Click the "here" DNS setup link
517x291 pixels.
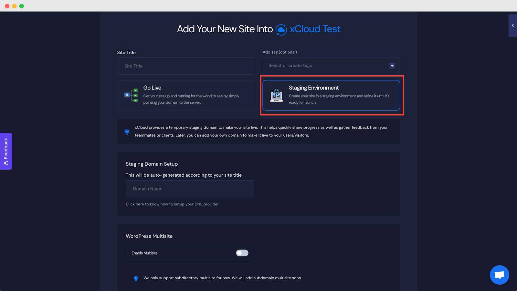(x=140, y=204)
